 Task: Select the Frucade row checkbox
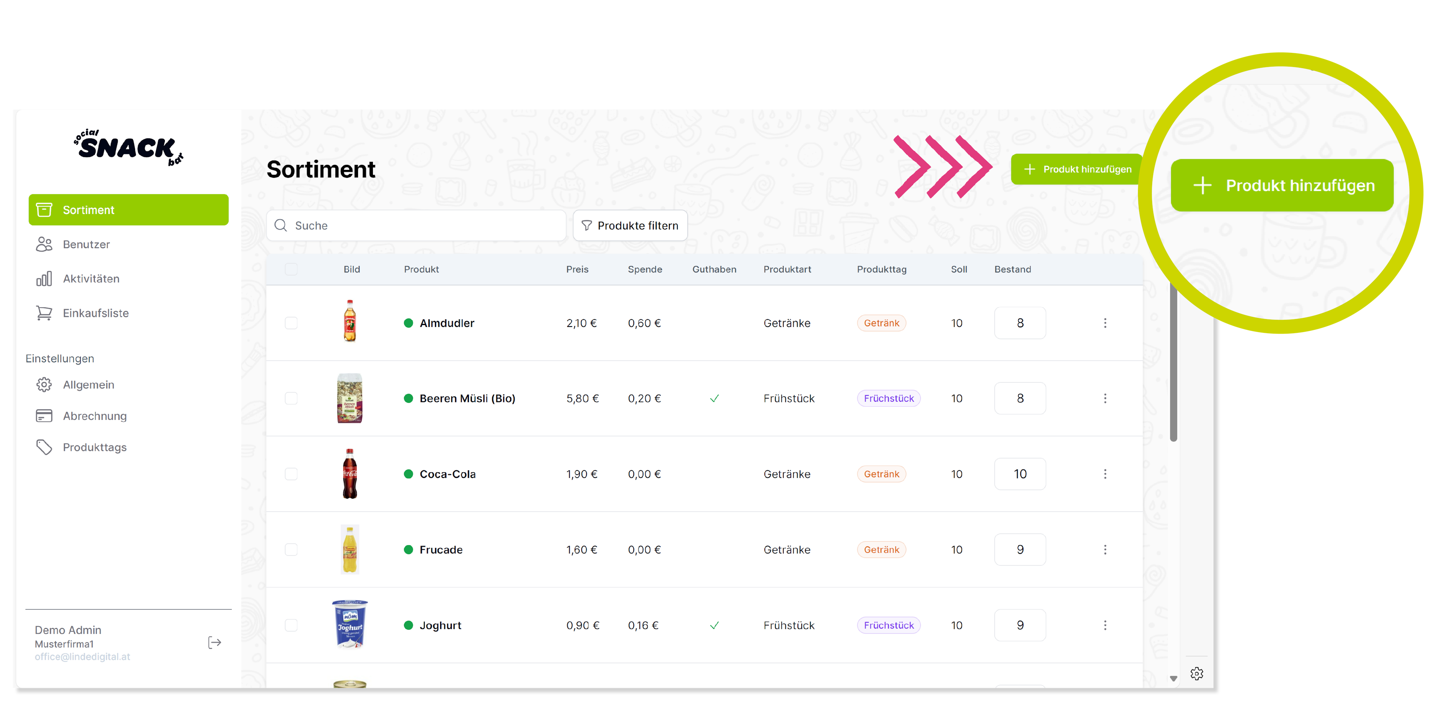tap(291, 549)
